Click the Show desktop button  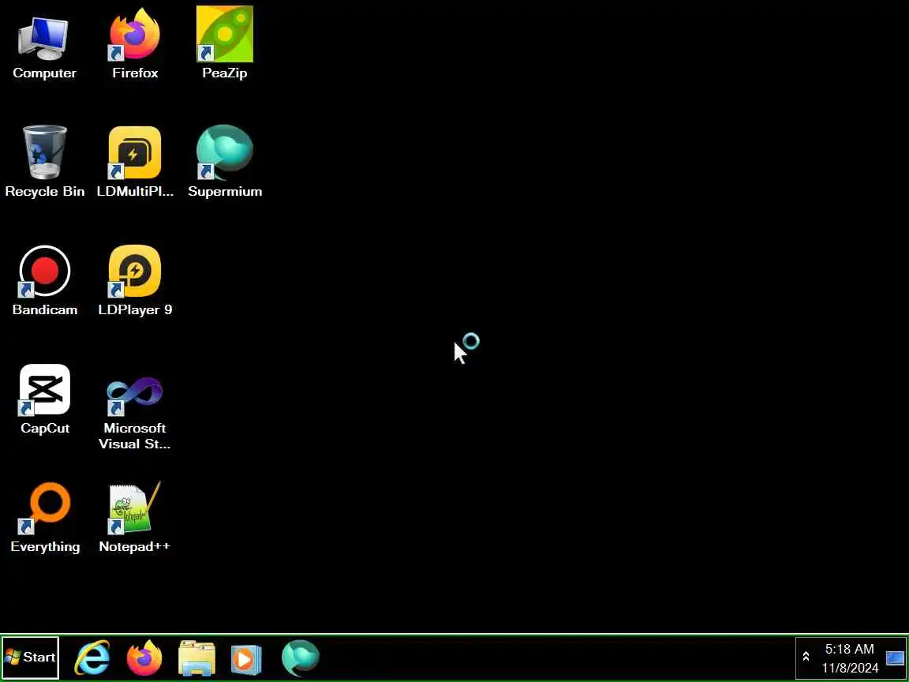click(x=896, y=657)
